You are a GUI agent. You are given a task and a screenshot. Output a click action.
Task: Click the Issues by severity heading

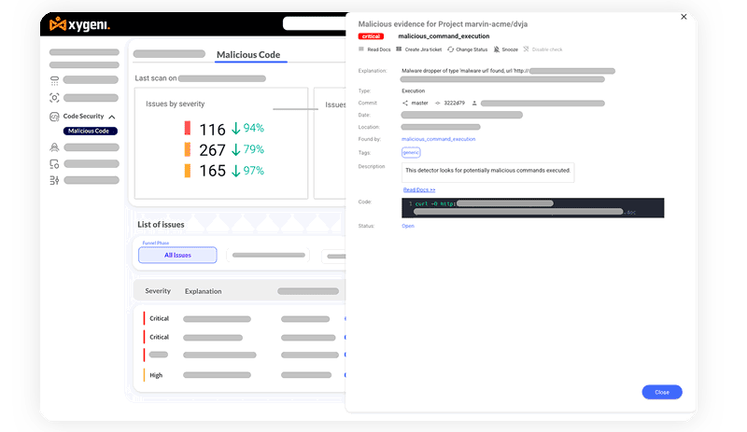point(175,104)
